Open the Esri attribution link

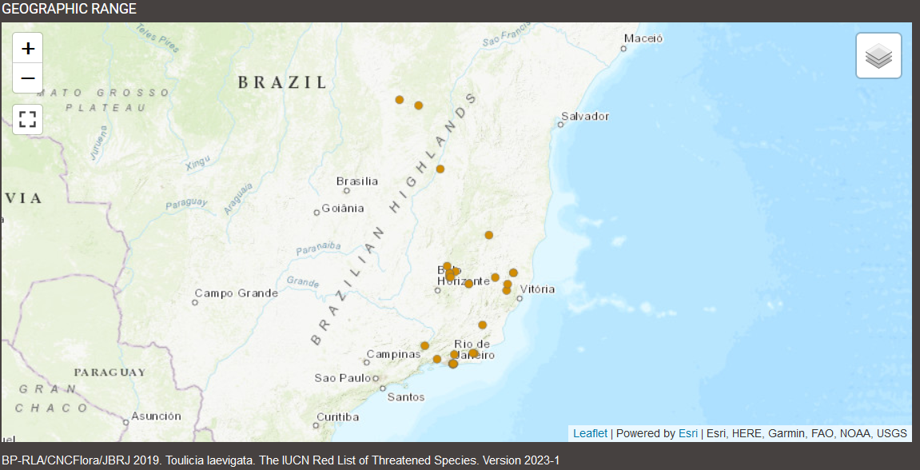click(687, 433)
